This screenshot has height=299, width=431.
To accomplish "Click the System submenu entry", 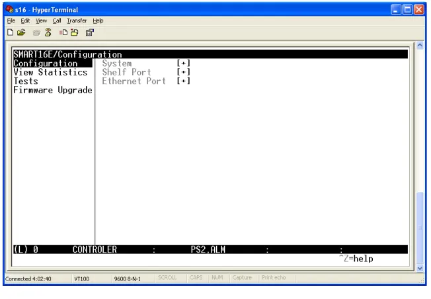I will coord(117,64).
